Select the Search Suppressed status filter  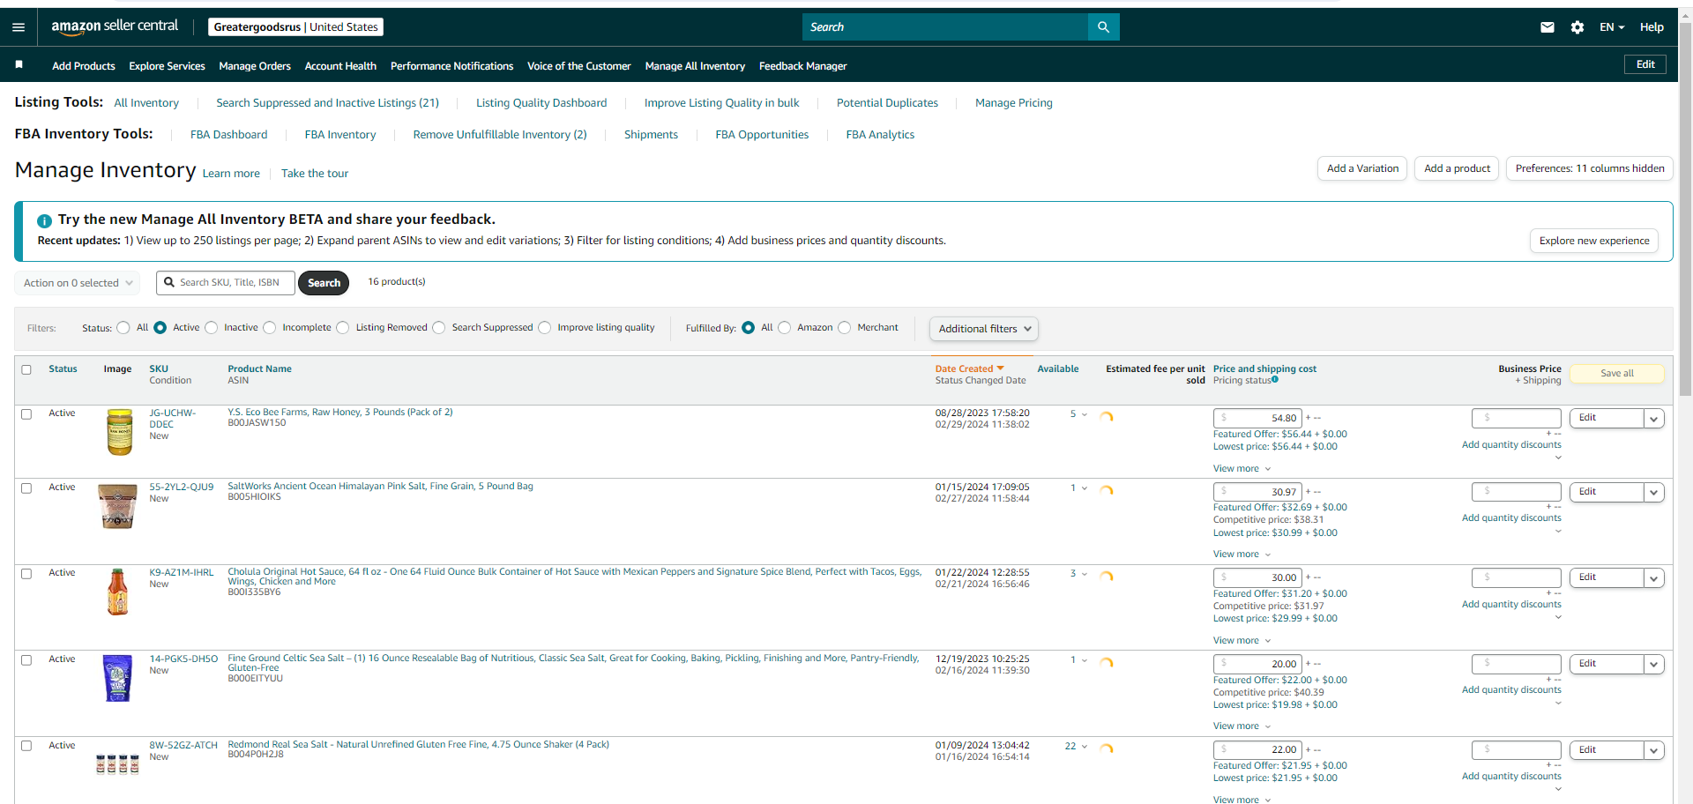click(x=439, y=328)
